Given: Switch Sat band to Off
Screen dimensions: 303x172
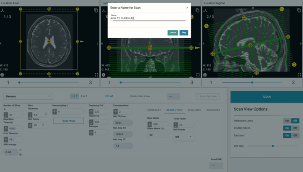Looking at the screenshot, I should pos(295,135).
